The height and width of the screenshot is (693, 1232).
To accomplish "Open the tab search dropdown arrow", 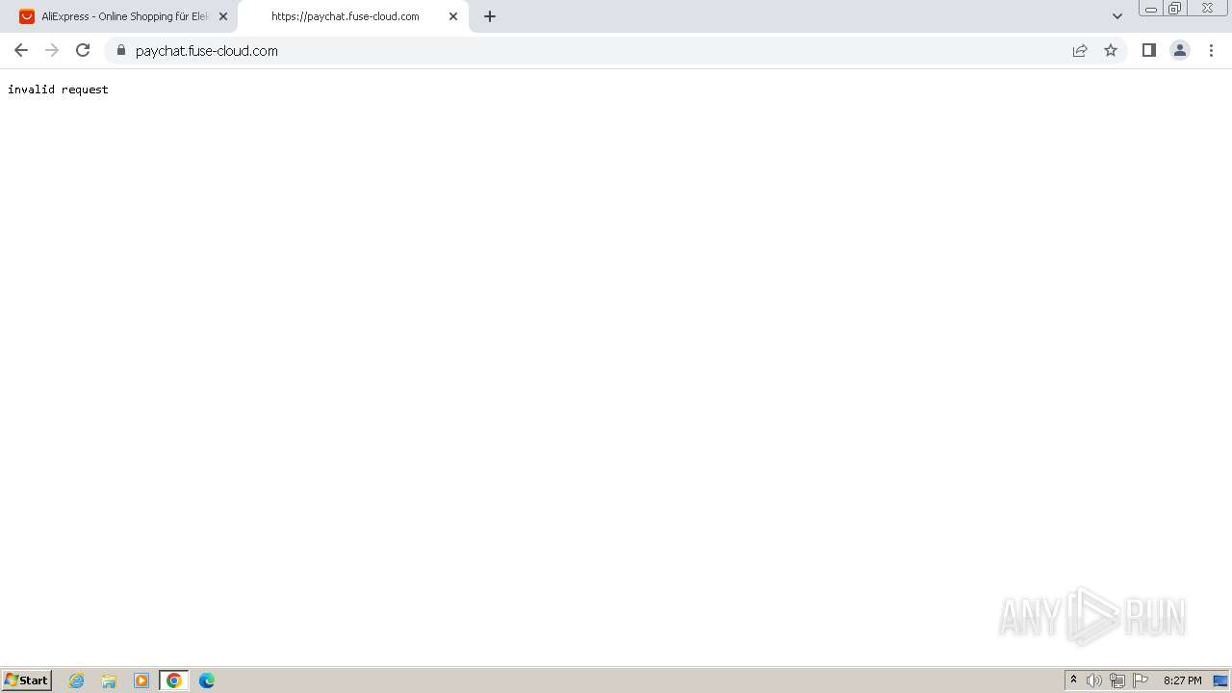I will tap(1117, 16).
